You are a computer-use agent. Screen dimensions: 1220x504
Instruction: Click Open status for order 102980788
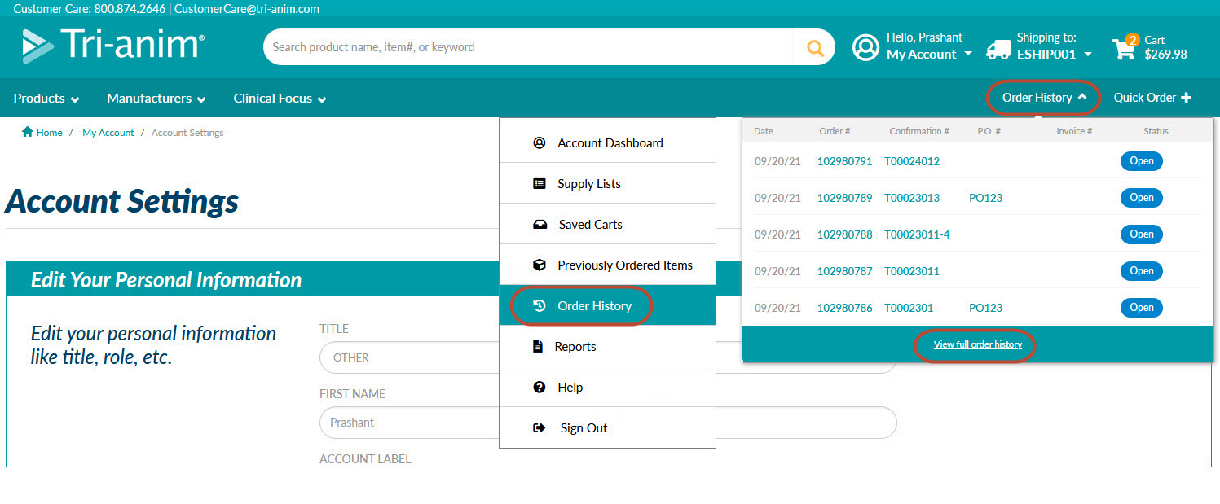[1141, 234]
